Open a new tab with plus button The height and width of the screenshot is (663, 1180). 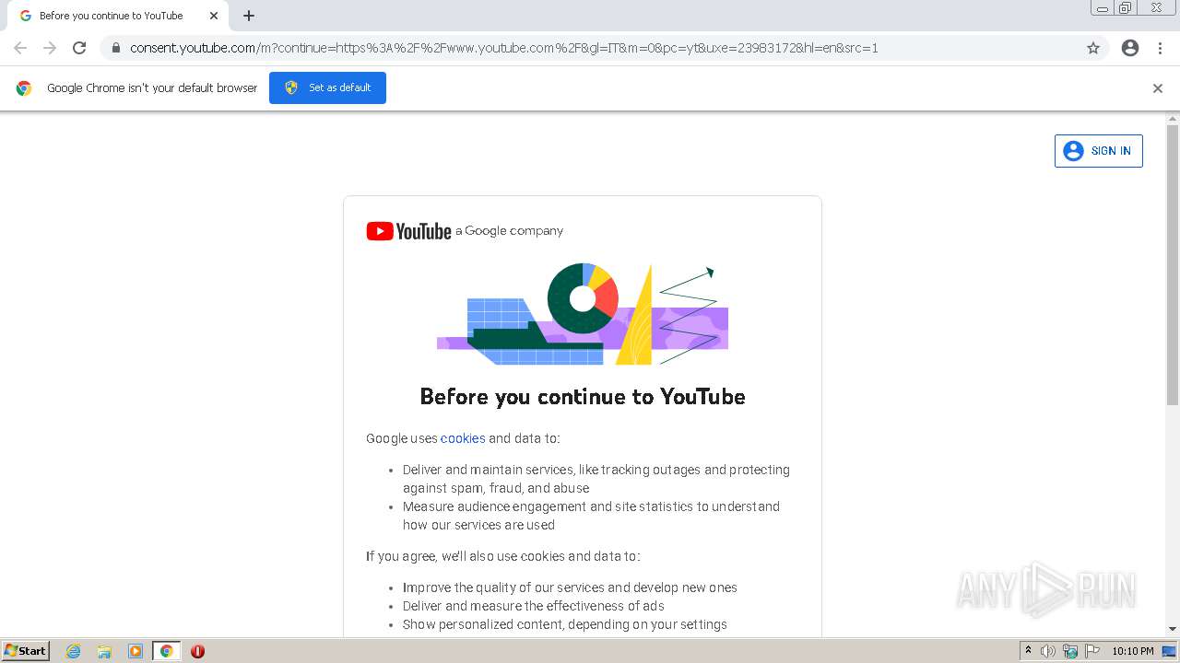pos(249,16)
